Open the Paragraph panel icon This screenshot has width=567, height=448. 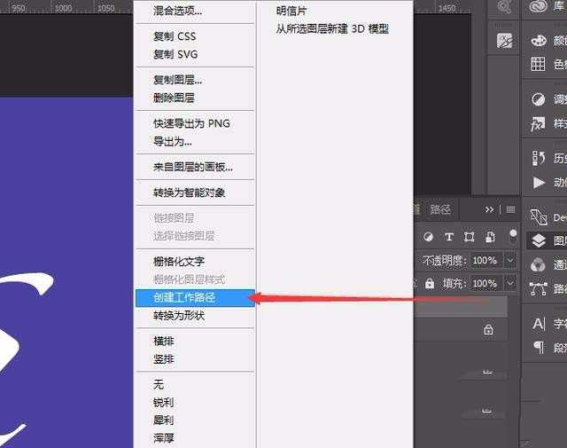539,348
